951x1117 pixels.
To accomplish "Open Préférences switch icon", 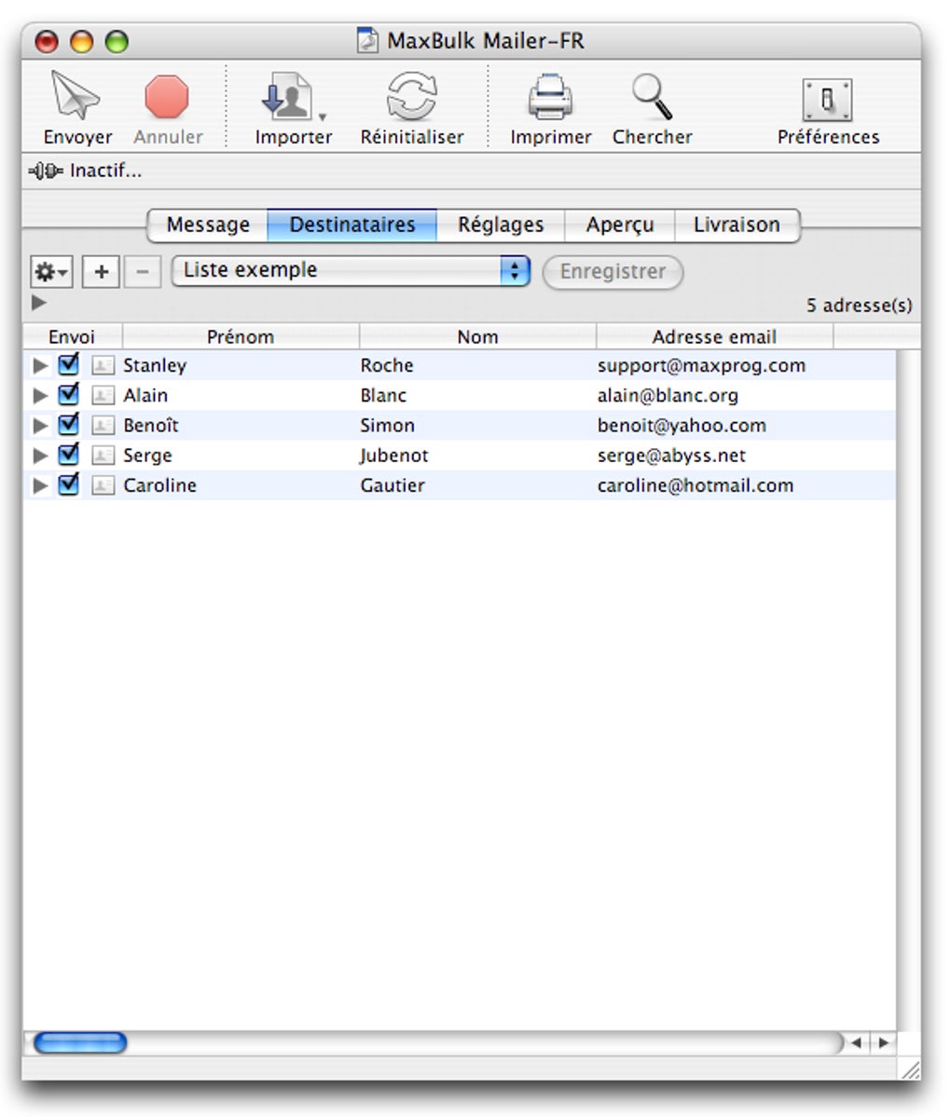I will pos(827,99).
